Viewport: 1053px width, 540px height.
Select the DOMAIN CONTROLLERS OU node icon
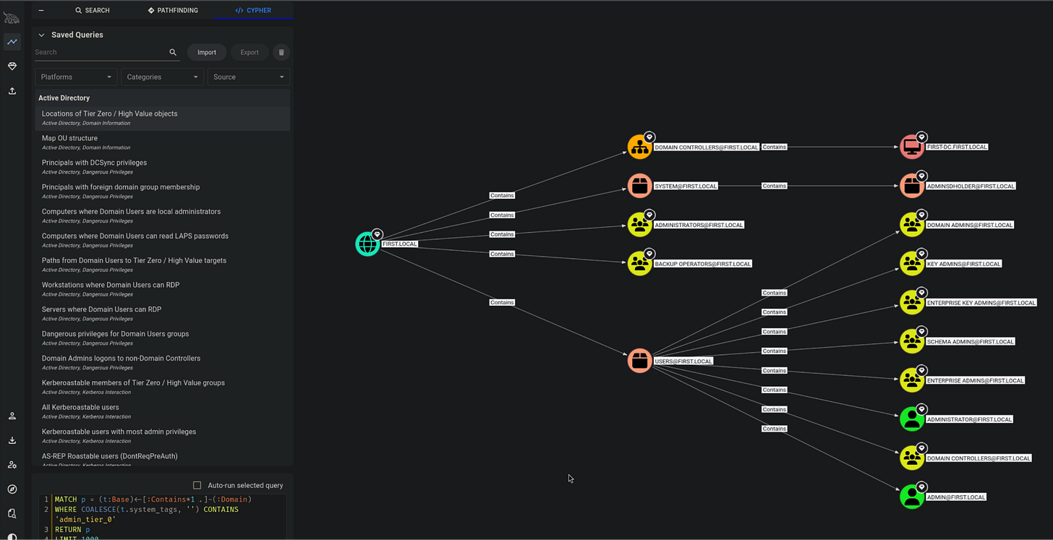[x=639, y=147]
